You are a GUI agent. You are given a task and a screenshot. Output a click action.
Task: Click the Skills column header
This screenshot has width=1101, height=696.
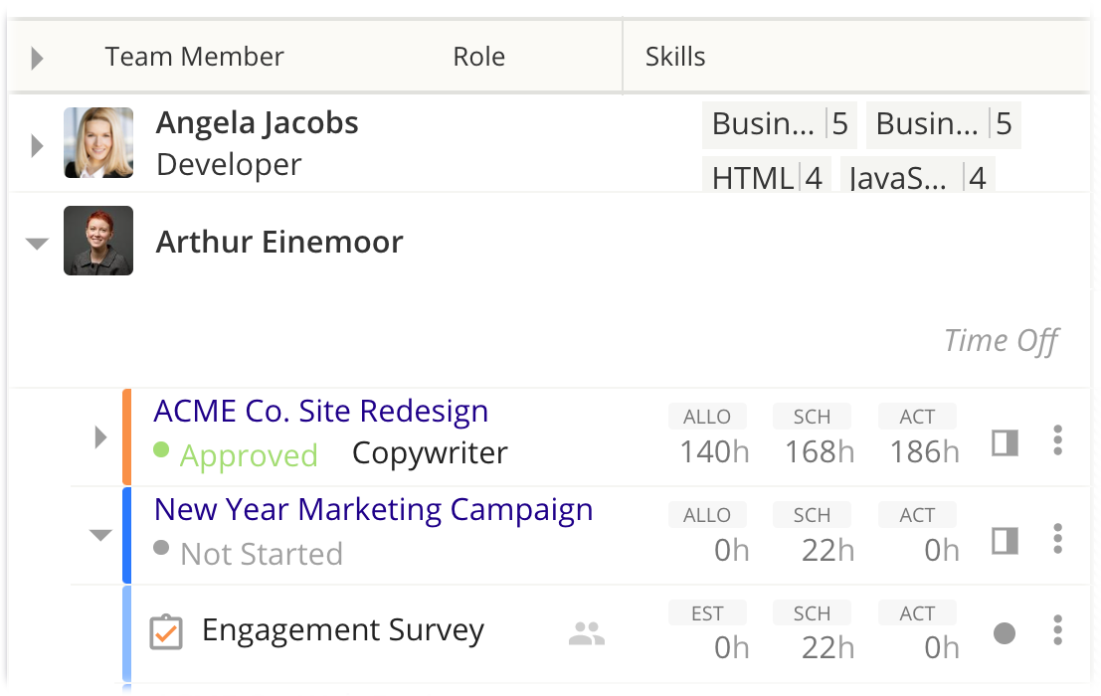(x=675, y=57)
